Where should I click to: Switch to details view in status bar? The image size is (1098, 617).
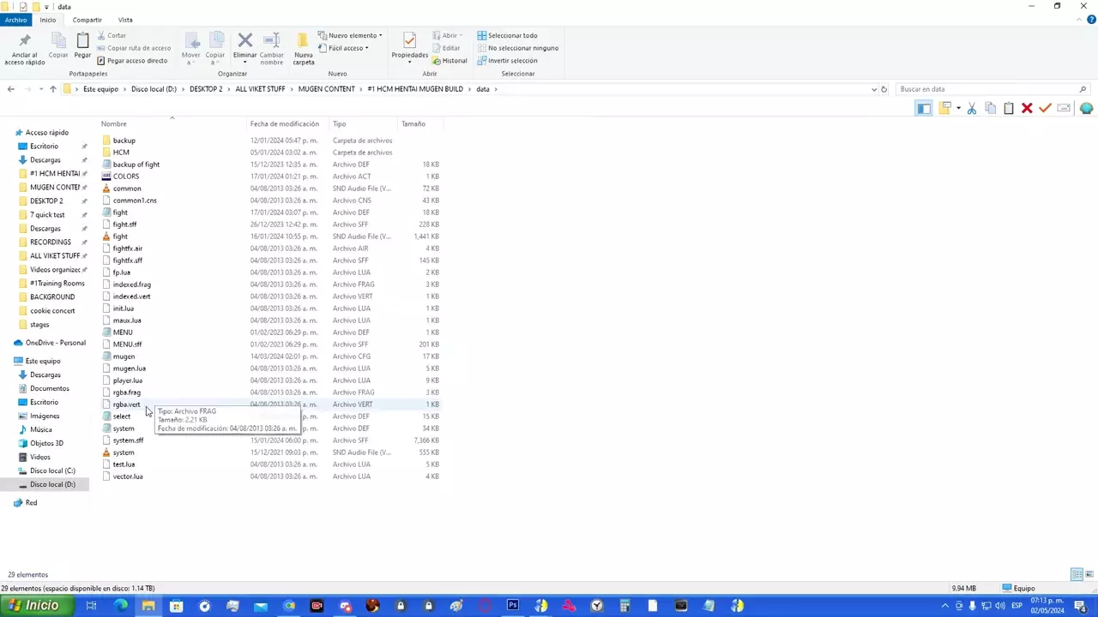pos(1077,574)
